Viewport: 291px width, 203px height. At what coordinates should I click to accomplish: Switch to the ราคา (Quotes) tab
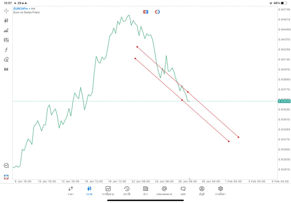click(x=70, y=190)
